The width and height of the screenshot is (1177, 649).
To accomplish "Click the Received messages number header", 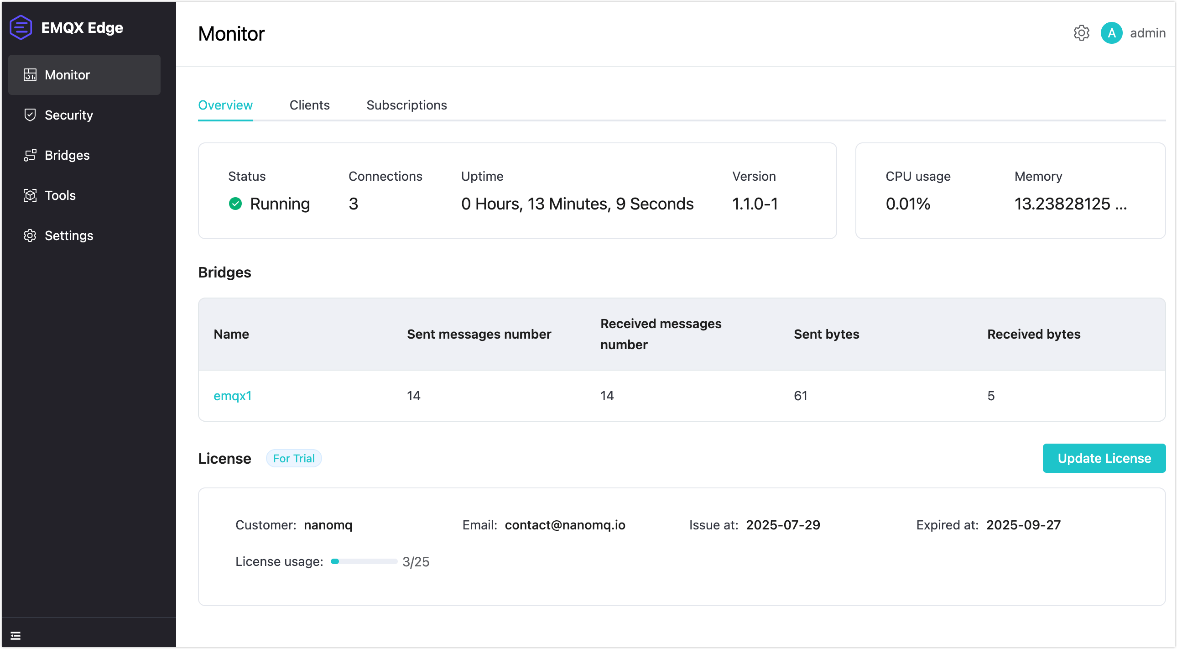I will pyautogui.click(x=661, y=334).
